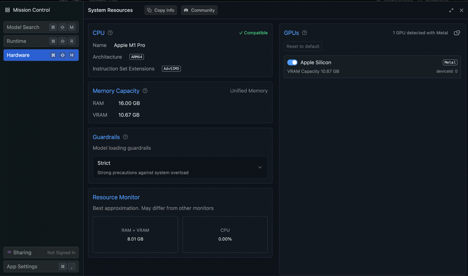Click the controller icon on the Community button
Image resolution: width=468 pixels, height=276 pixels.
(187, 10)
